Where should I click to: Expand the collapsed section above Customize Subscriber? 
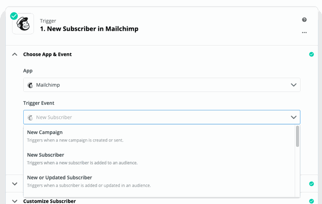click(x=15, y=184)
